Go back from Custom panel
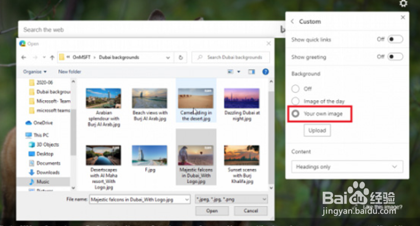420x226 pixels. click(293, 21)
